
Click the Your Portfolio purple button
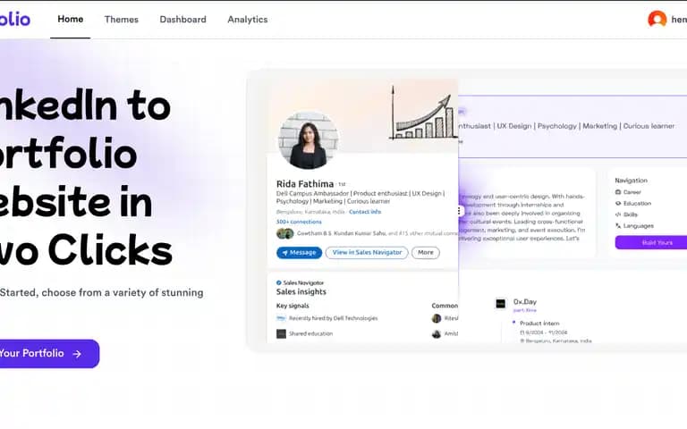(49, 353)
